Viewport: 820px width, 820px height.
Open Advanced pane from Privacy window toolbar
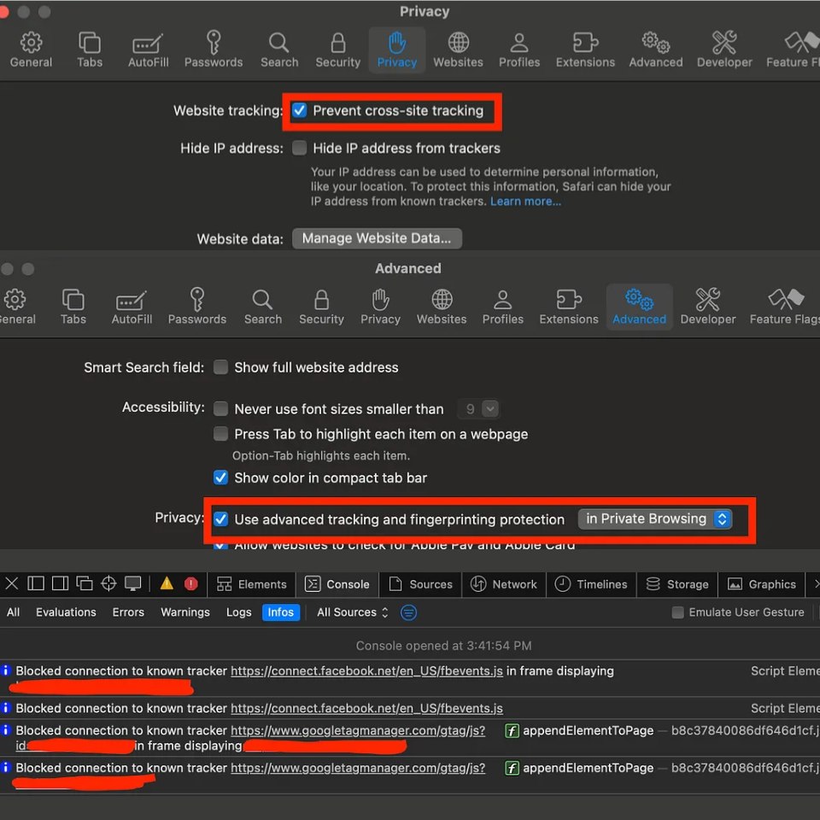click(656, 50)
